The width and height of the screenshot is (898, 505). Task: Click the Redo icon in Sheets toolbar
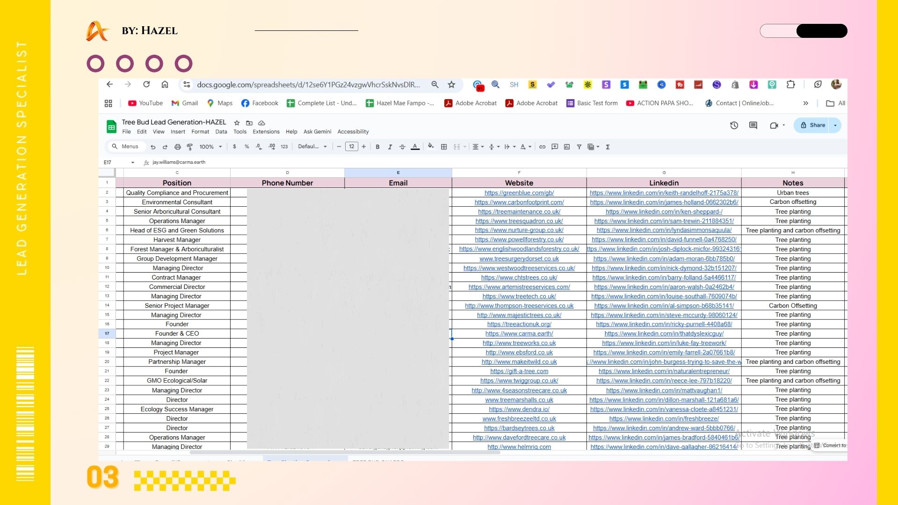(165, 147)
